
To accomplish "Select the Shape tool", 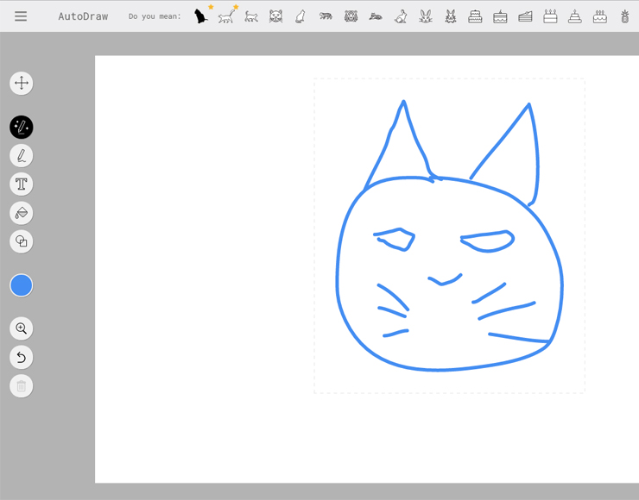I will tap(22, 241).
